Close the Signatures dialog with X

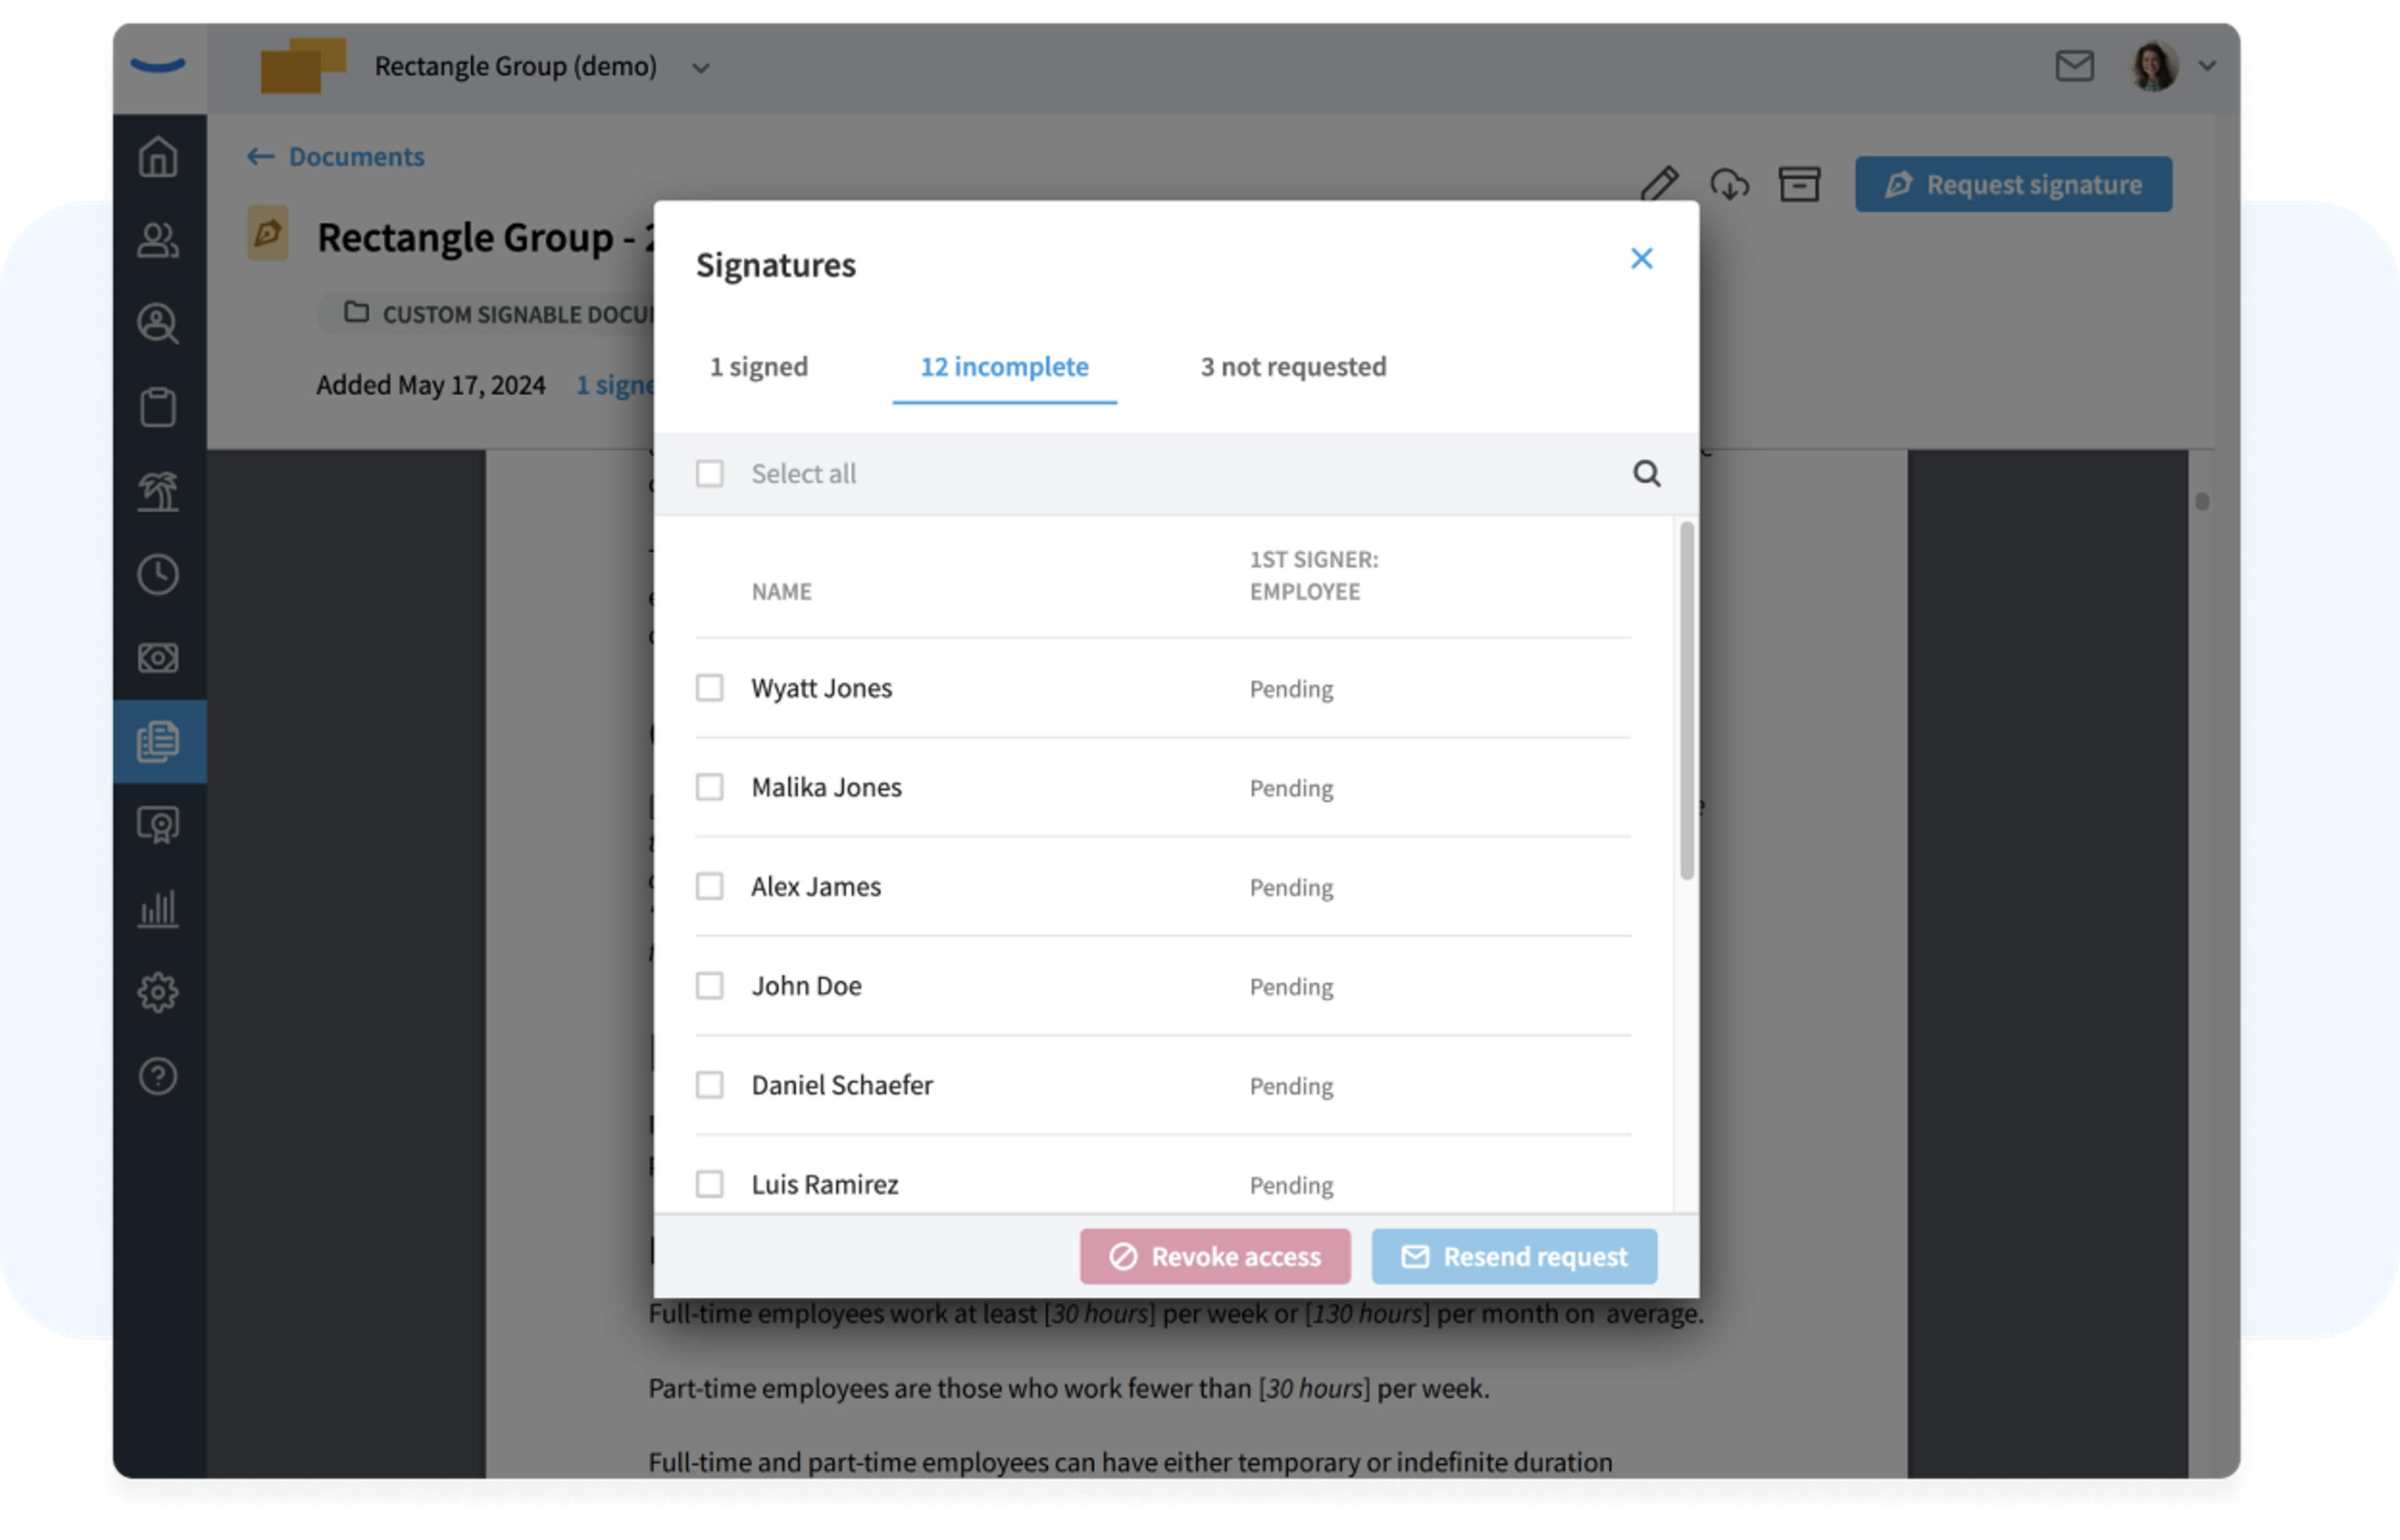(x=1642, y=259)
